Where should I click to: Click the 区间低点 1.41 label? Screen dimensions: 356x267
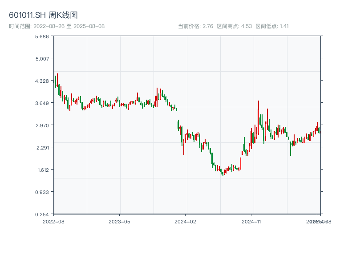point(272,26)
